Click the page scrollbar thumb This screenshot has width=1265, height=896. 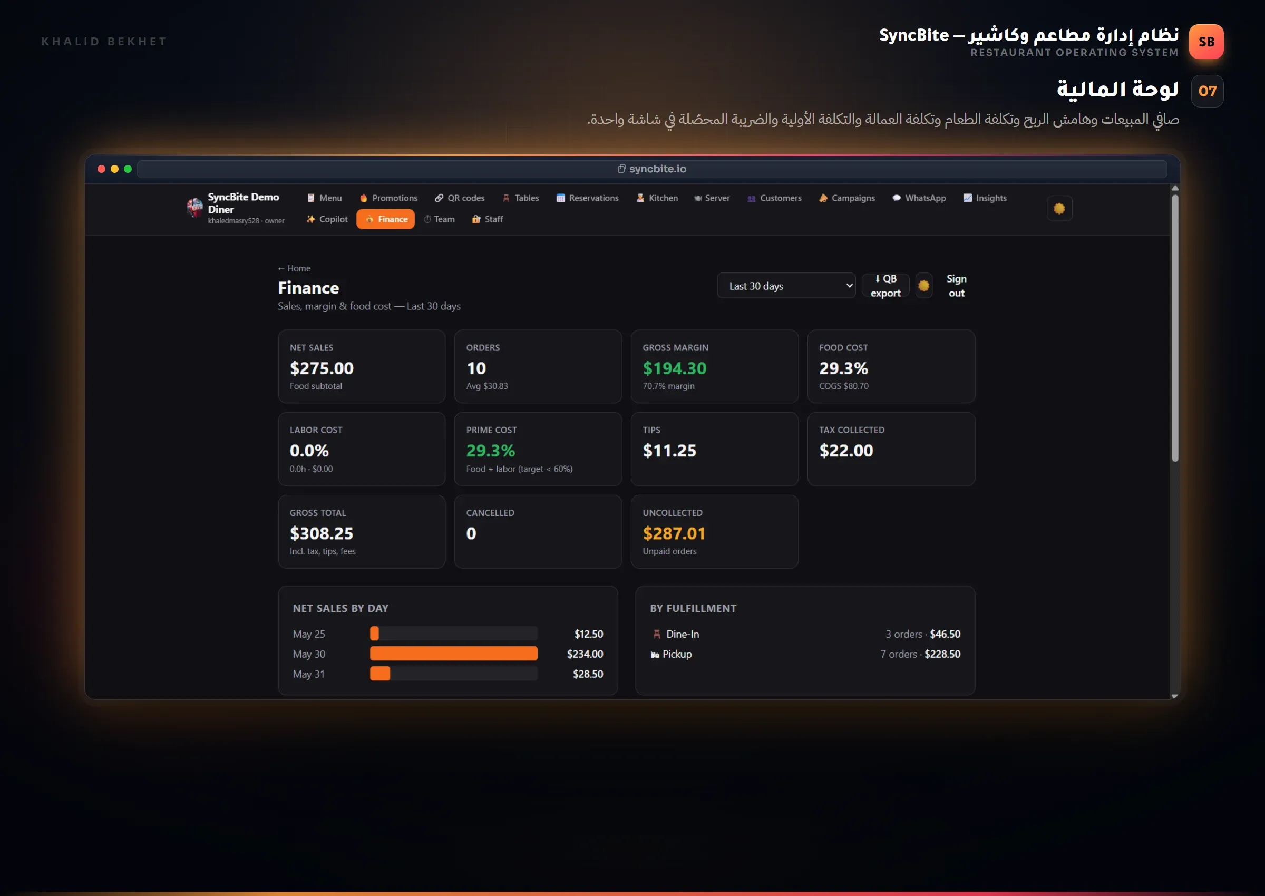[x=1174, y=328]
